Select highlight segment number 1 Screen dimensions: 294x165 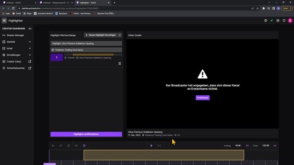57,57
